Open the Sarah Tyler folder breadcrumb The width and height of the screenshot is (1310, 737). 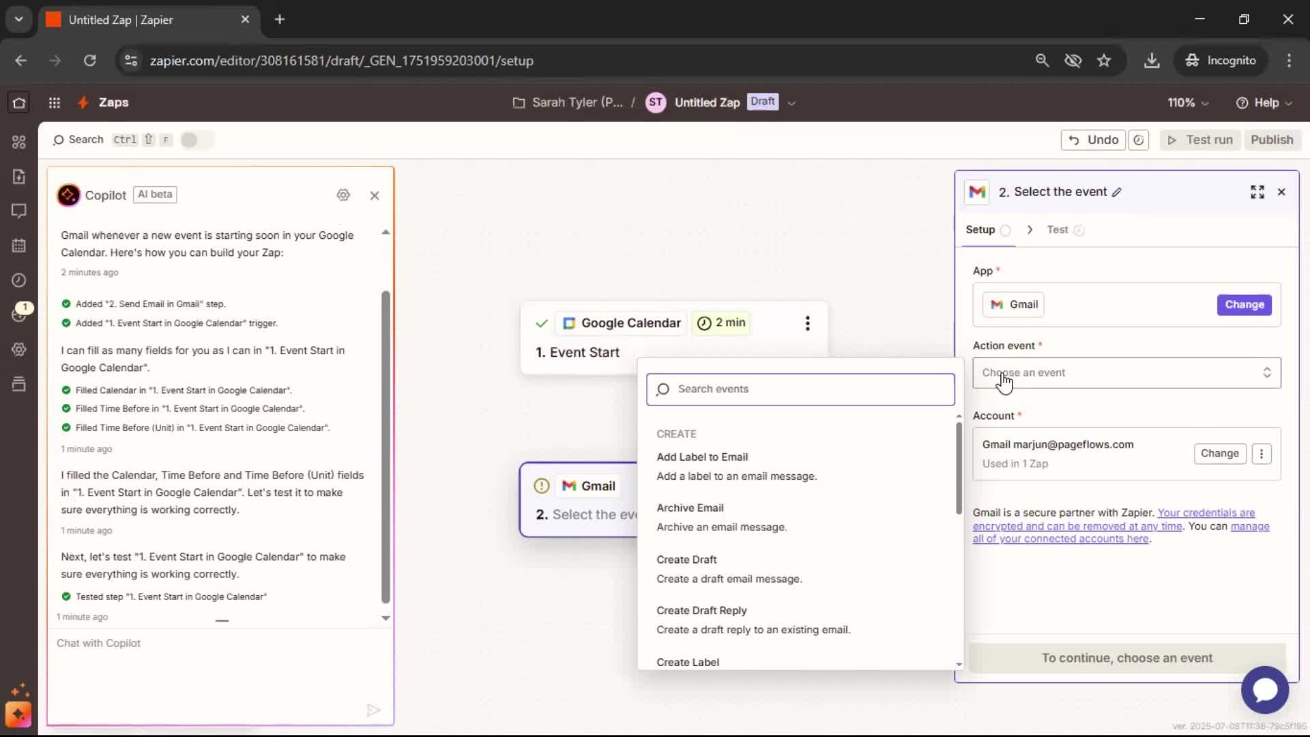pos(568,103)
